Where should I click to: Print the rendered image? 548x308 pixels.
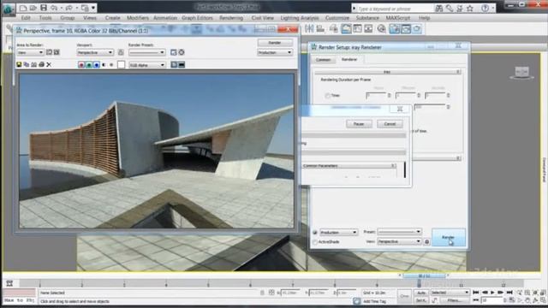click(41, 65)
